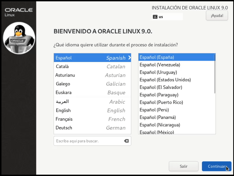Viewport: 234px width, 176px height.
Task: Select the Arabic language row
Action: click(x=92, y=102)
